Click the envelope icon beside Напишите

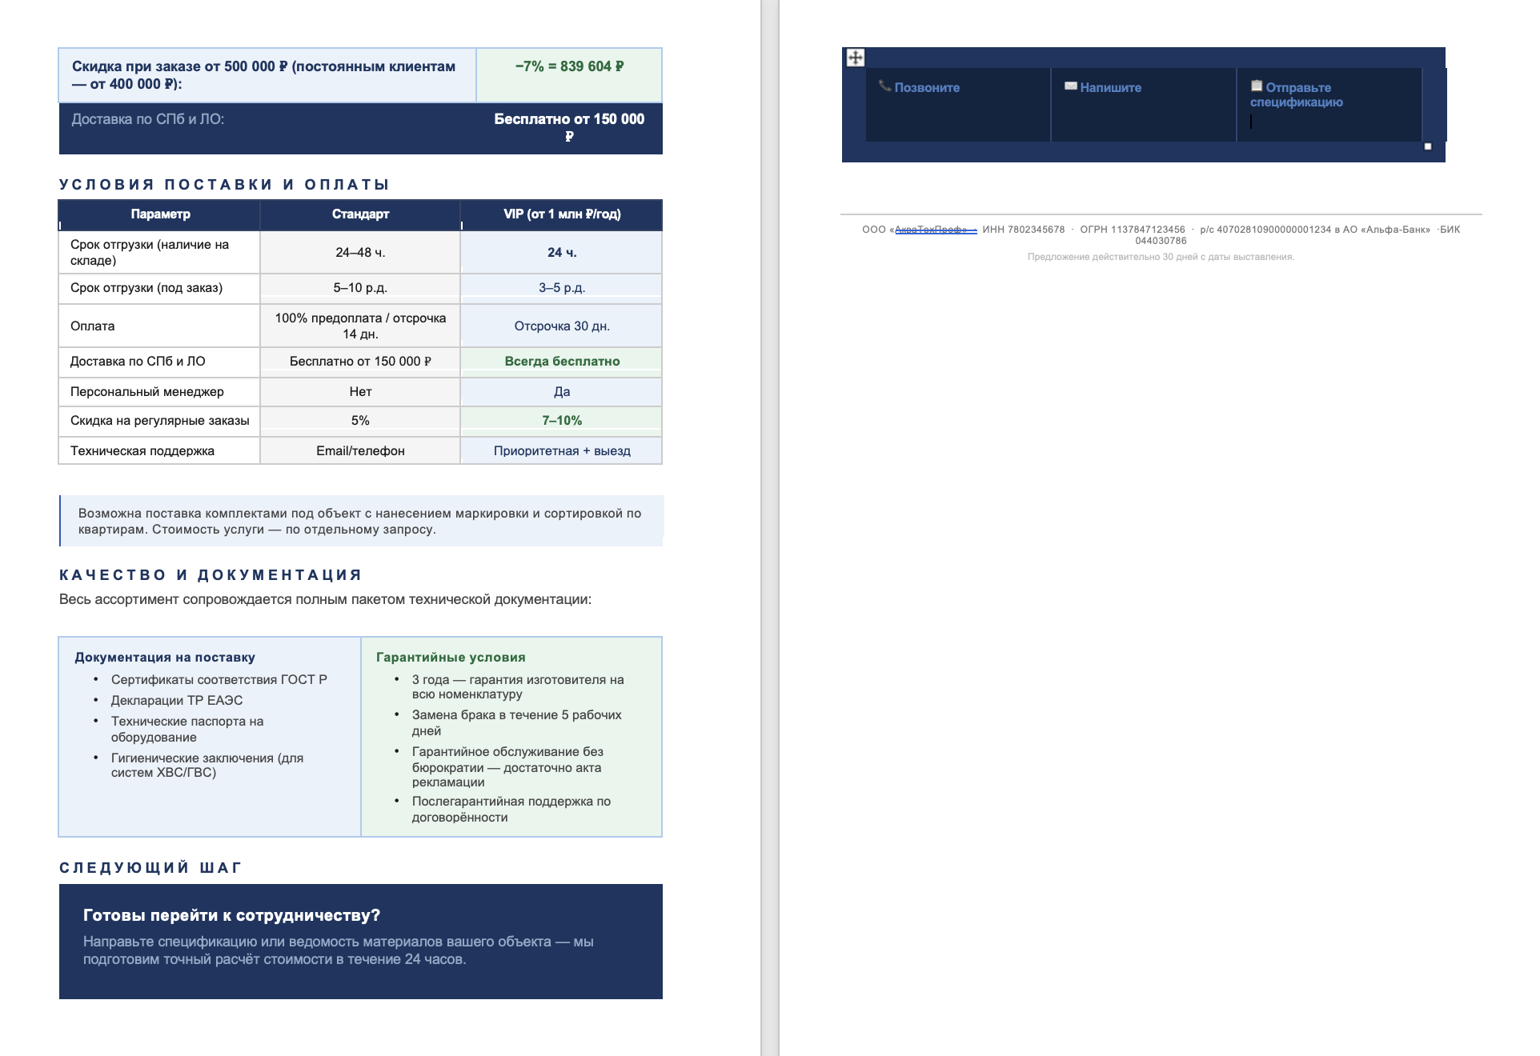[x=1070, y=86]
